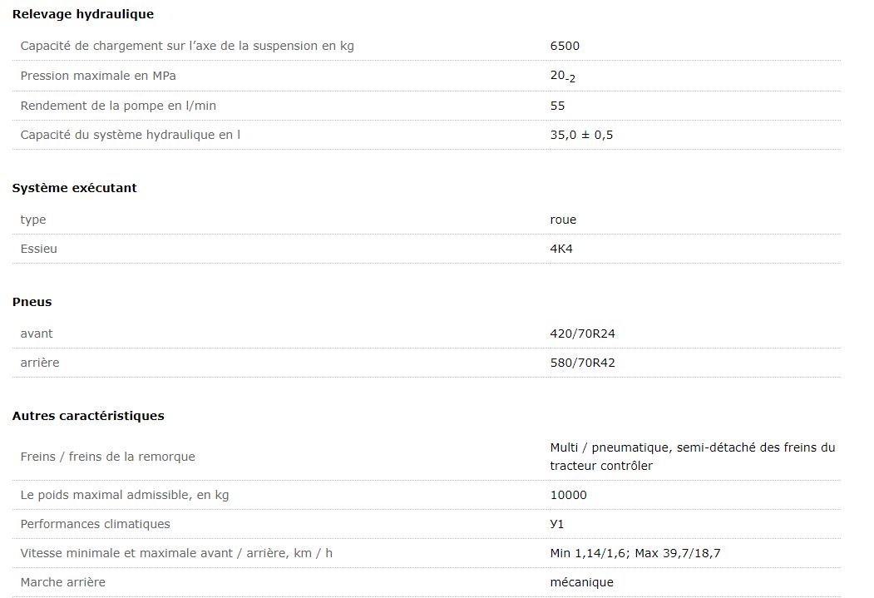This screenshot has height=598, width=874.
Task: Select the 'Performances climatiques' row label
Action: [x=95, y=524]
